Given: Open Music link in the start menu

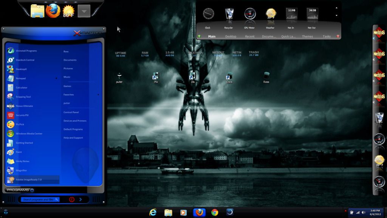Looking at the screenshot, I should pyautogui.click(x=67, y=77).
